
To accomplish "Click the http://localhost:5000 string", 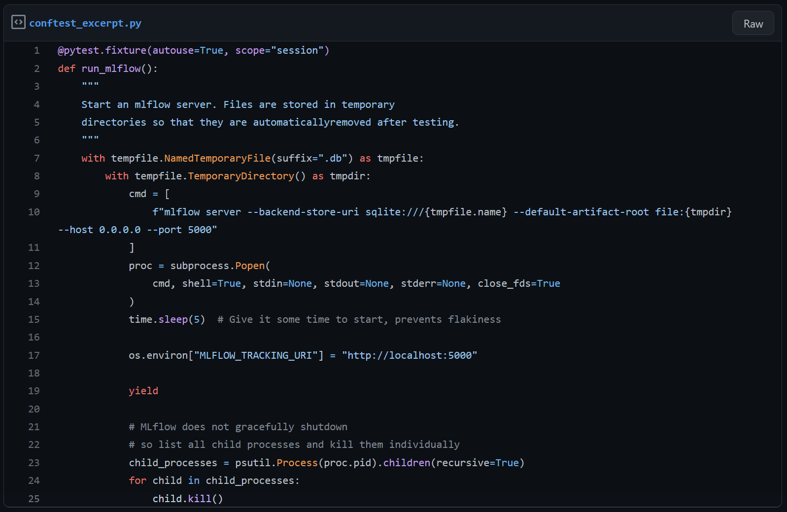I will 410,355.
